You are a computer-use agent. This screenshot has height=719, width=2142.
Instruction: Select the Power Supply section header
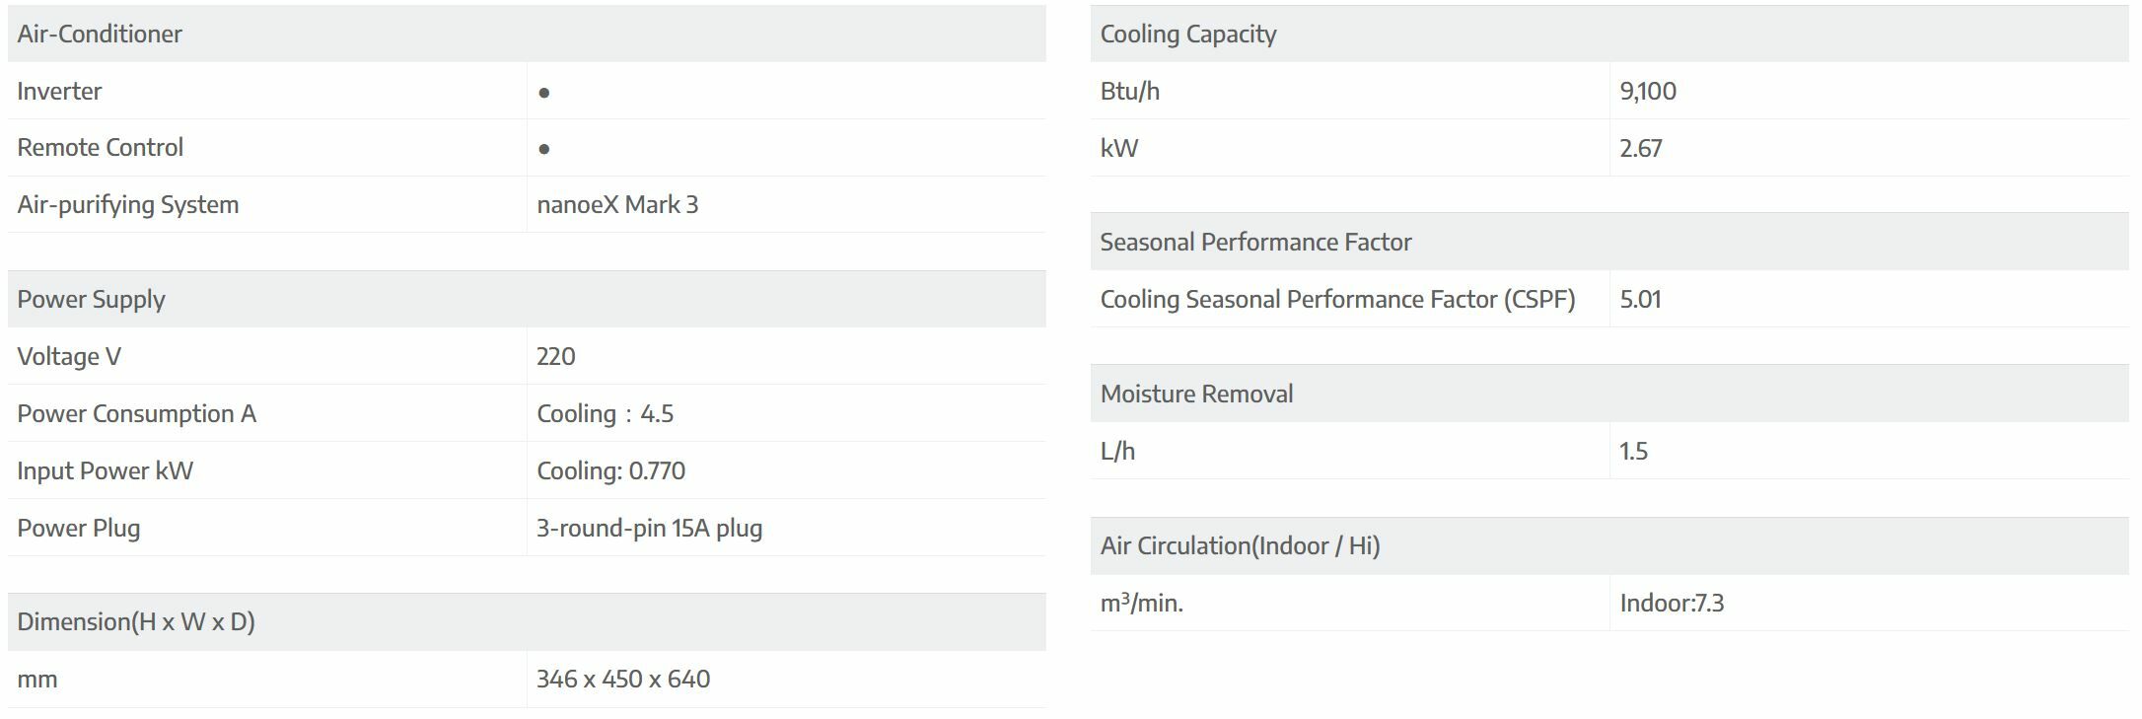coord(91,300)
